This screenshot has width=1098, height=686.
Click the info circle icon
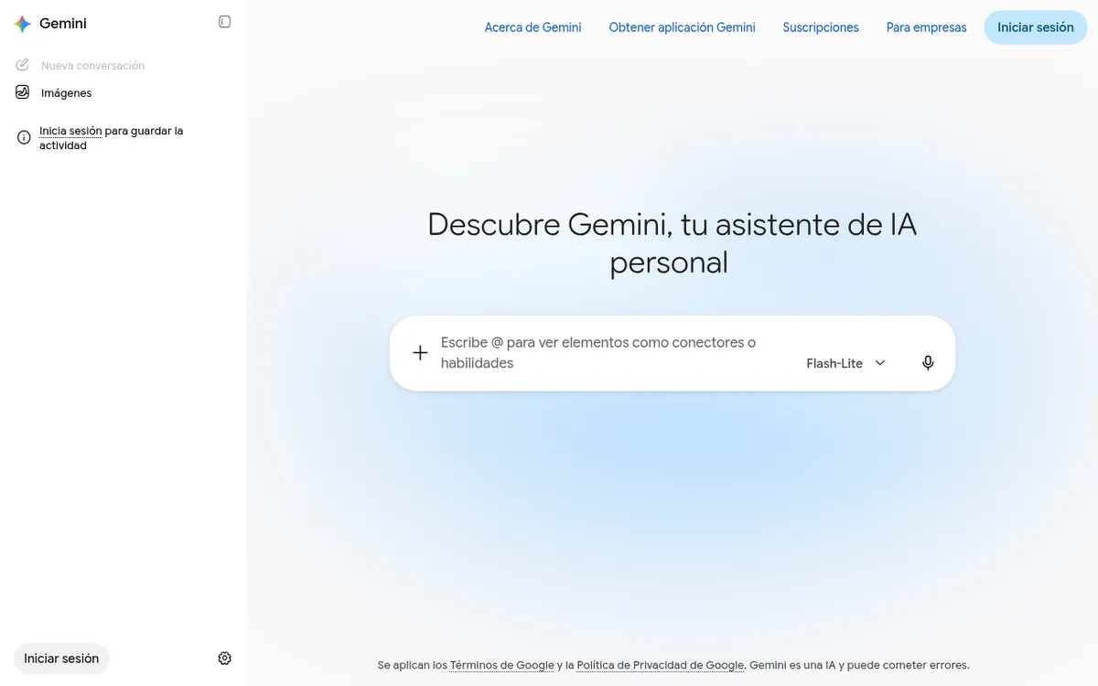click(x=25, y=138)
